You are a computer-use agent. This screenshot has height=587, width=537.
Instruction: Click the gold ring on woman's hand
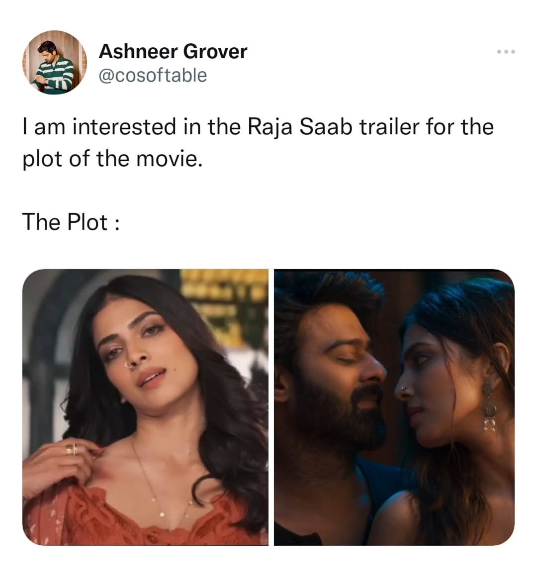[72, 449]
